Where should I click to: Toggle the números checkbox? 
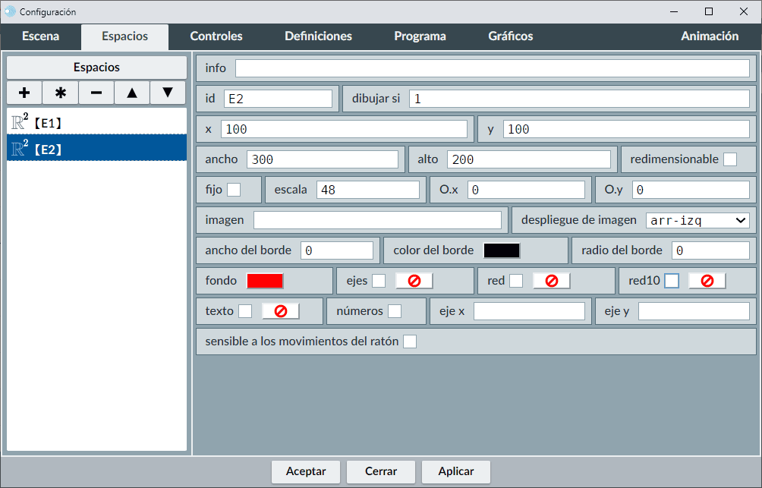click(x=395, y=311)
